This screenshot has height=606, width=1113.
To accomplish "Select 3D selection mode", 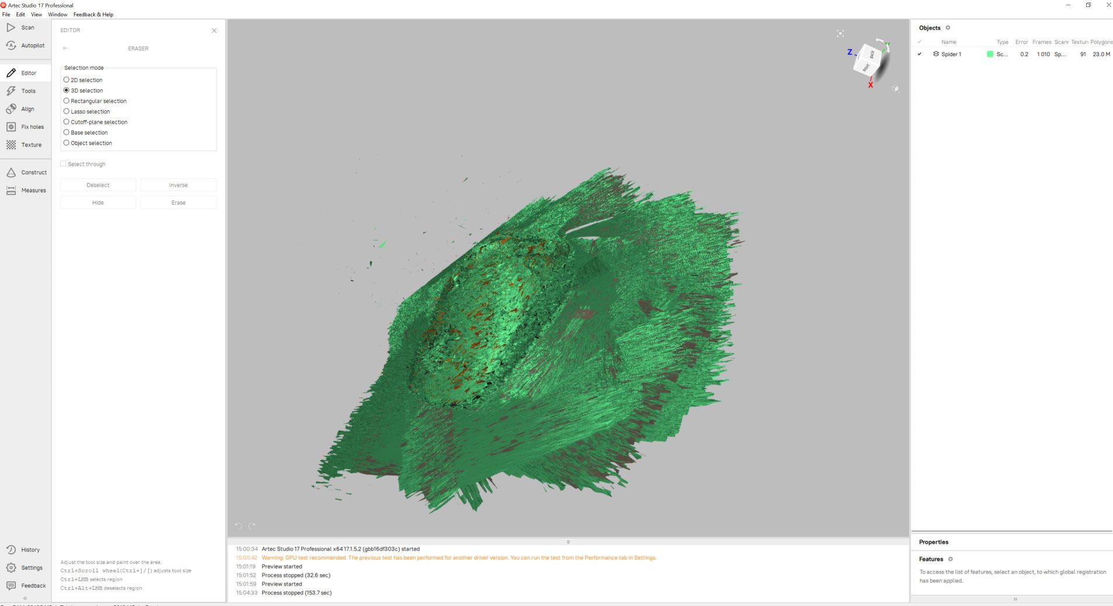I will 83,90.
